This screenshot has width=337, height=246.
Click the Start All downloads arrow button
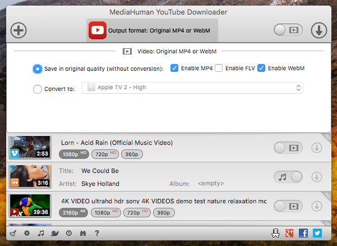pyautogui.click(x=318, y=30)
